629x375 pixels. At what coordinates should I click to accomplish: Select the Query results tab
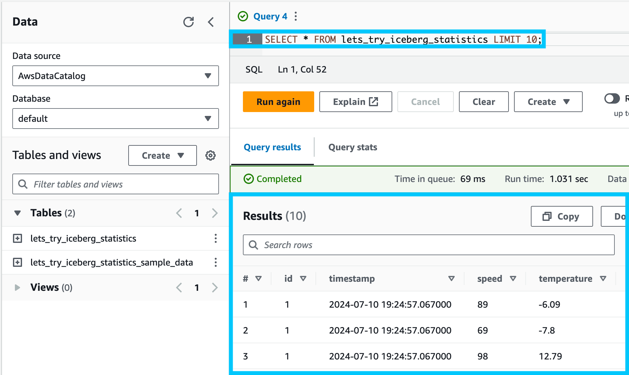pyautogui.click(x=272, y=147)
